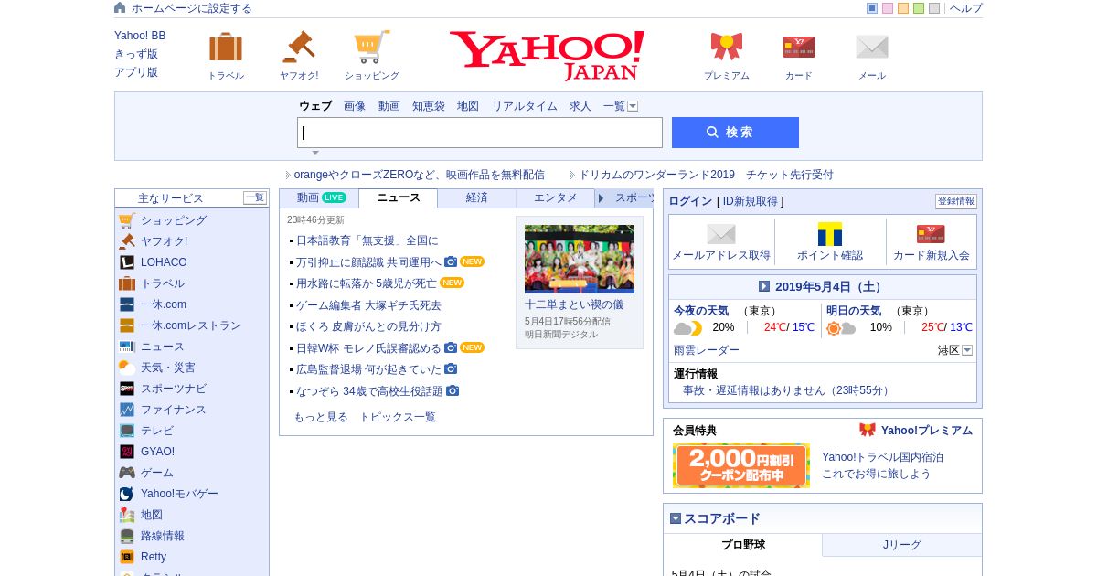Click the 検索 search button
Image resolution: width=1097 pixels, height=576 pixels.
tap(735, 133)
